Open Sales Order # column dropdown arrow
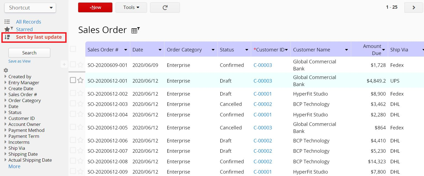424x176 pixels. 126,50
